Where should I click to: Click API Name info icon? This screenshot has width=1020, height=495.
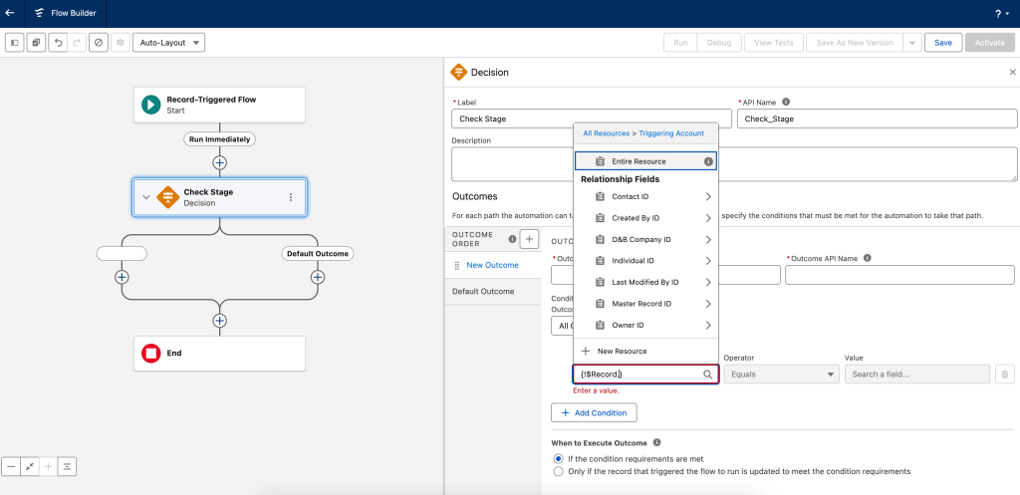pos(786,103)
